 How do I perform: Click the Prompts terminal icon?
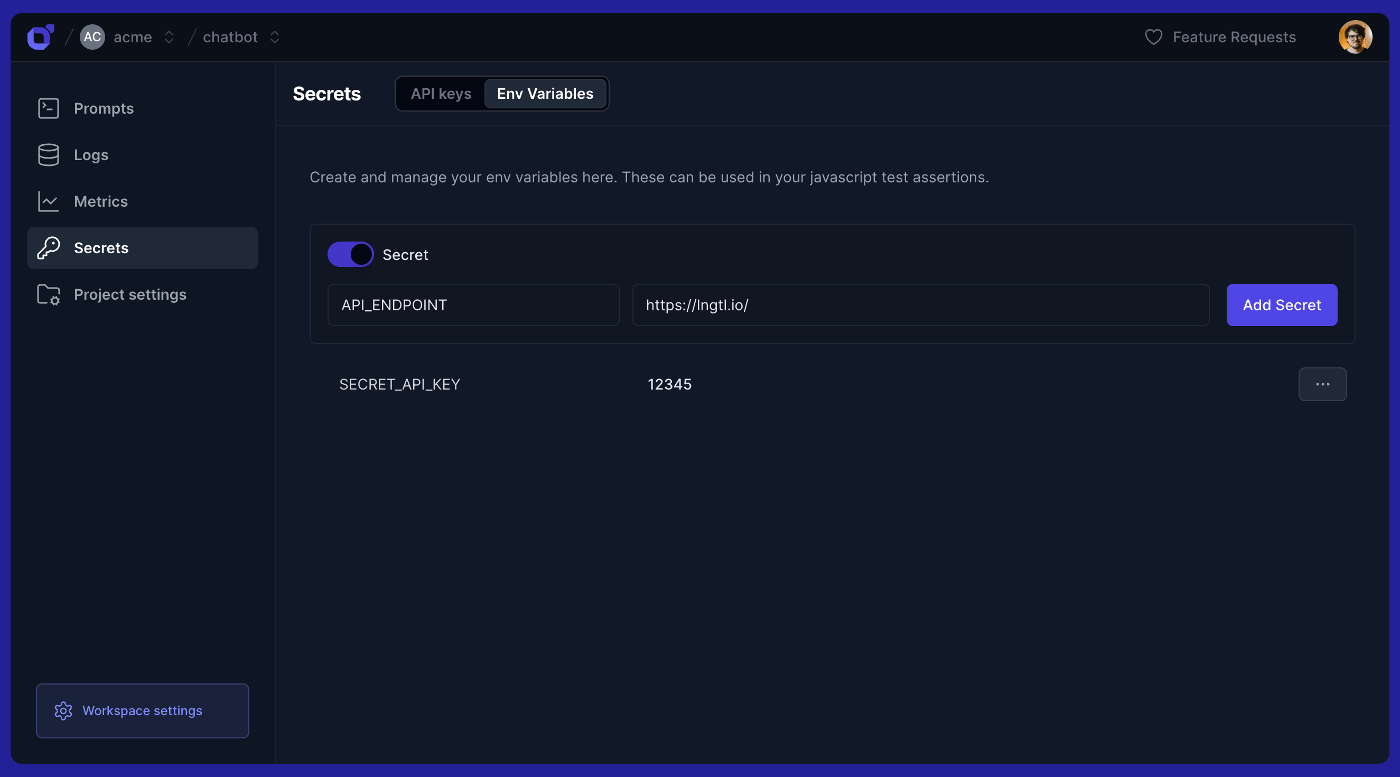[x=49, y=108]
